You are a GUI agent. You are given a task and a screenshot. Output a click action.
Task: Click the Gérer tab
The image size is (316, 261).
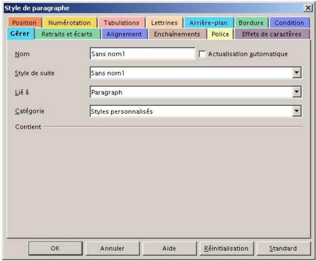pyautogui.click(x=20, y=33)
